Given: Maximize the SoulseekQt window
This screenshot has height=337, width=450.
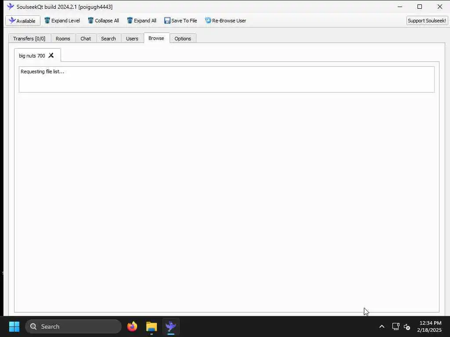Looking at the screenshot, I should point(420,7).
